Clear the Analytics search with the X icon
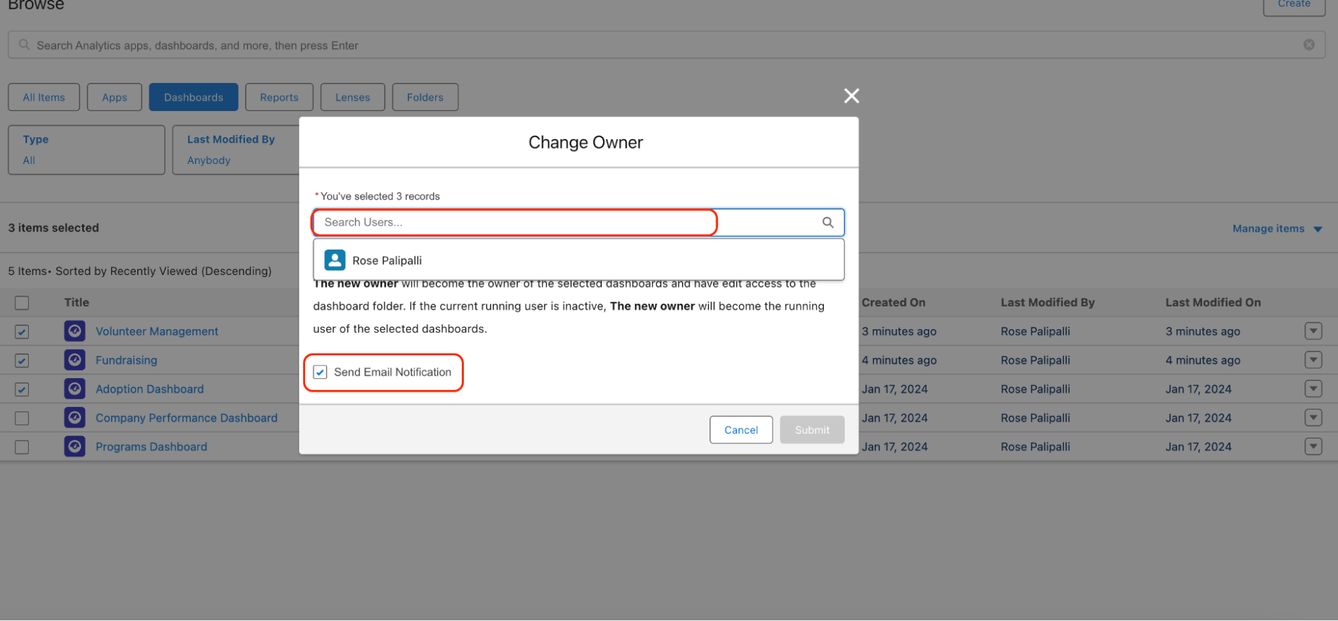 pyautogui.click(x=1309, y=45)
